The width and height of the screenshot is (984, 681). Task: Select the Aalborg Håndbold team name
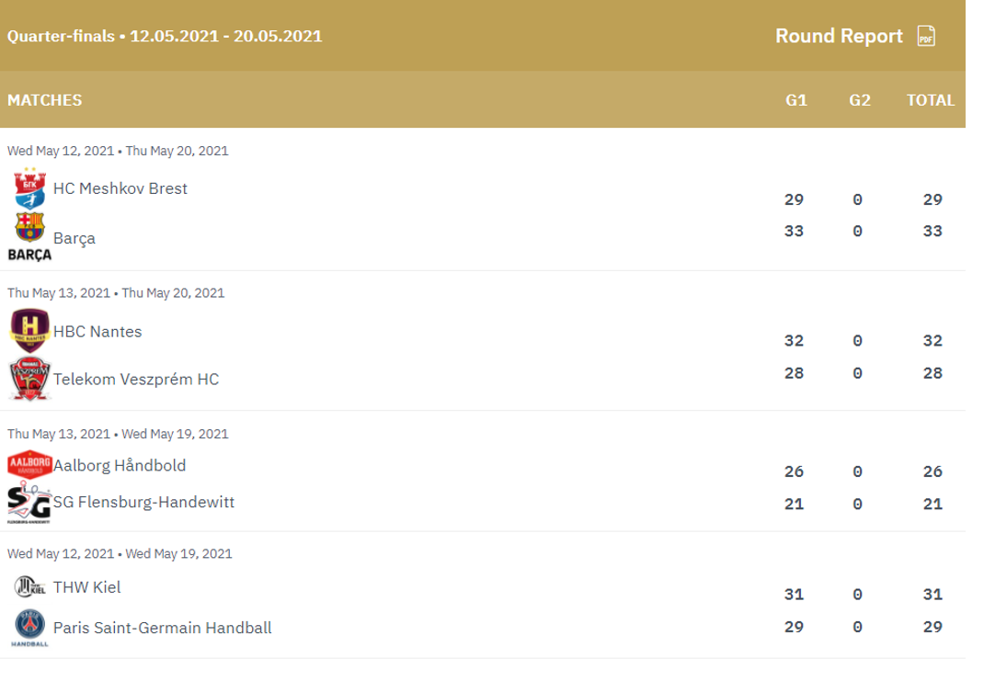pos(120,465)
